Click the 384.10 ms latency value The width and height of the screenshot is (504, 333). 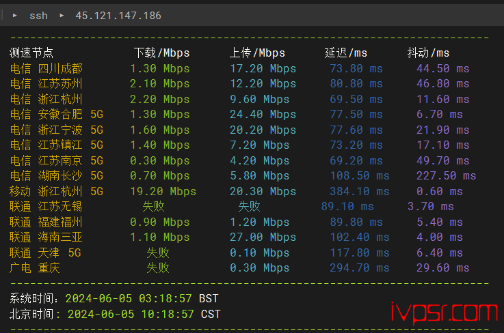pos(360,192)
